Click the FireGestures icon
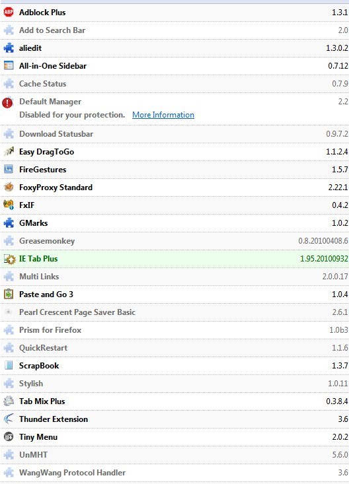This screenshot has height=484, width=349. [x=9, y=169]
